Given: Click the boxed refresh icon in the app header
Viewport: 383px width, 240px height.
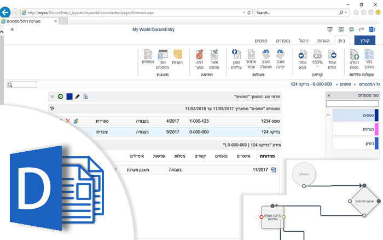Looking at the screenshot, I should [341, 30].
